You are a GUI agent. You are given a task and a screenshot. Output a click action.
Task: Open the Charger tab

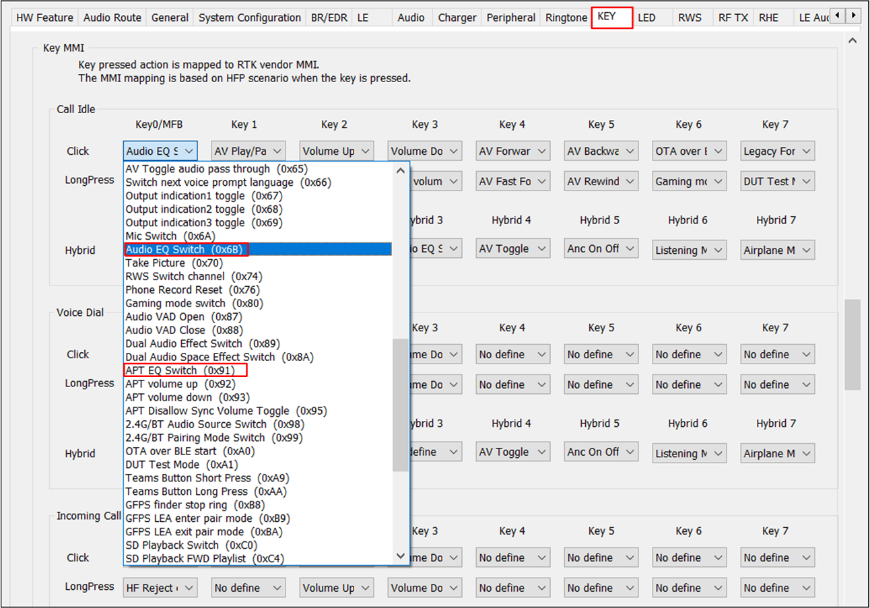[457, 18]
